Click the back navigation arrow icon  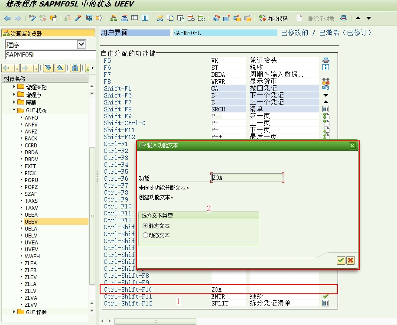[x=7, y=18]
